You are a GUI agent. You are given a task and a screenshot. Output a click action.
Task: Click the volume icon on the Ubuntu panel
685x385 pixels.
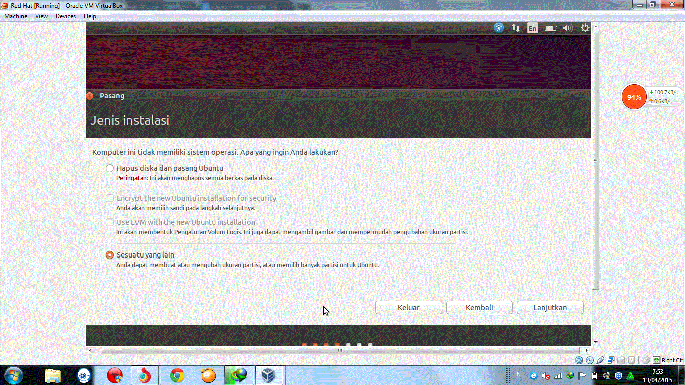click(x=568, y=28)
